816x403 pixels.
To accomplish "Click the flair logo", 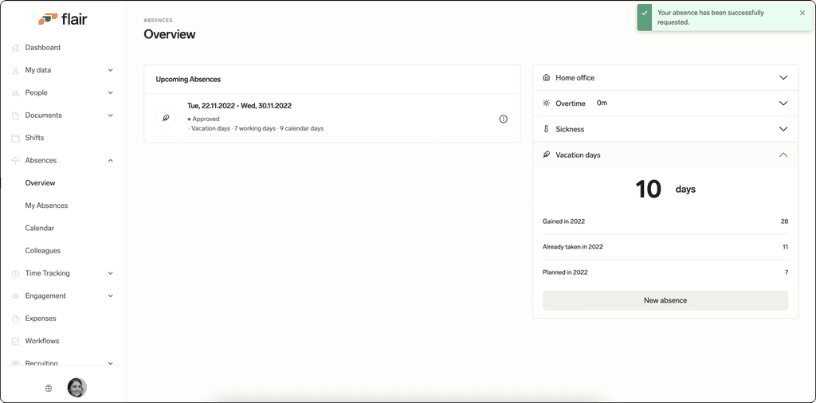I will tap(63, 19).
